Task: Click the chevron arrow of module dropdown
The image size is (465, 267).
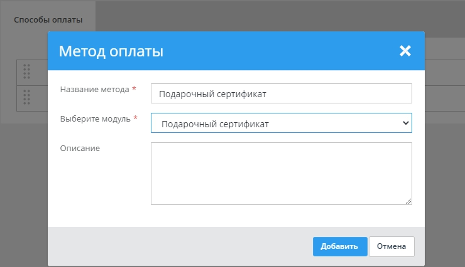Action: coord(405,123)
